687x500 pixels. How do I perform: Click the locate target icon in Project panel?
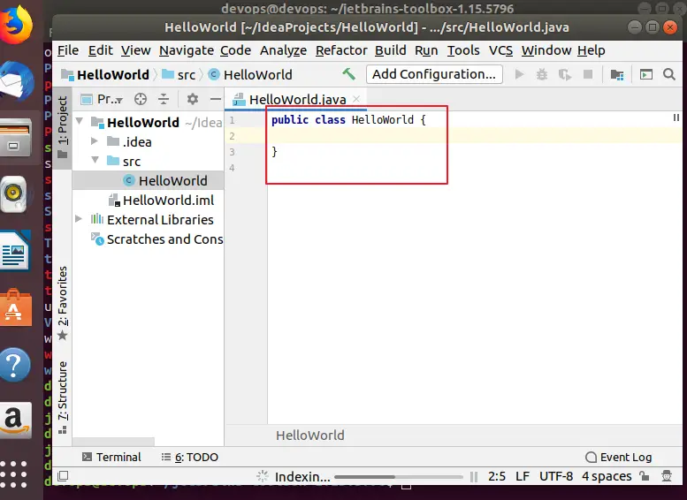click(141, 100)
